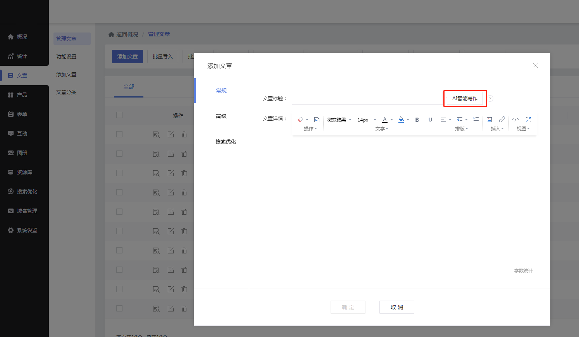This screenshot has height=337, width=579.
Task: Switch to the 高级 tab
Action: click(x=221, y=116)
